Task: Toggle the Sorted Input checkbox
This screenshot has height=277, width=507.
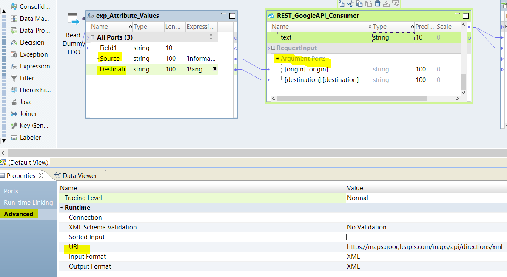Action: (x=350, y=237)
